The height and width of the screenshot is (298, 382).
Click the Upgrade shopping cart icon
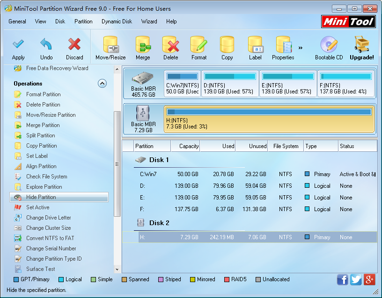coord(362,44)
